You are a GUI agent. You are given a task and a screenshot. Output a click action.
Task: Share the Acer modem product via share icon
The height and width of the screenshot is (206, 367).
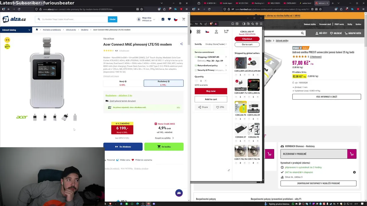click(x=181, y=44)
